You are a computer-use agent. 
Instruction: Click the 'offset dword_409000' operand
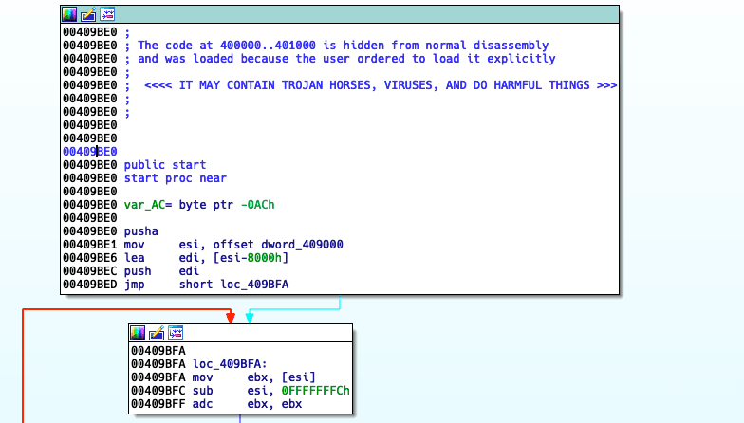click(x=278, y=245)
